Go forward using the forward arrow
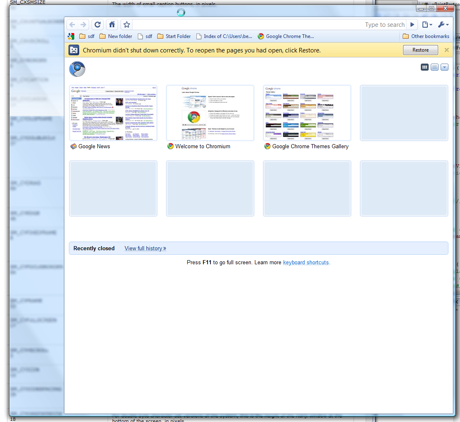 (83, 25)
